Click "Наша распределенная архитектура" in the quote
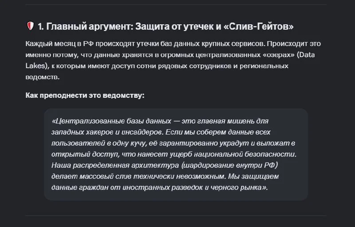 115,165
